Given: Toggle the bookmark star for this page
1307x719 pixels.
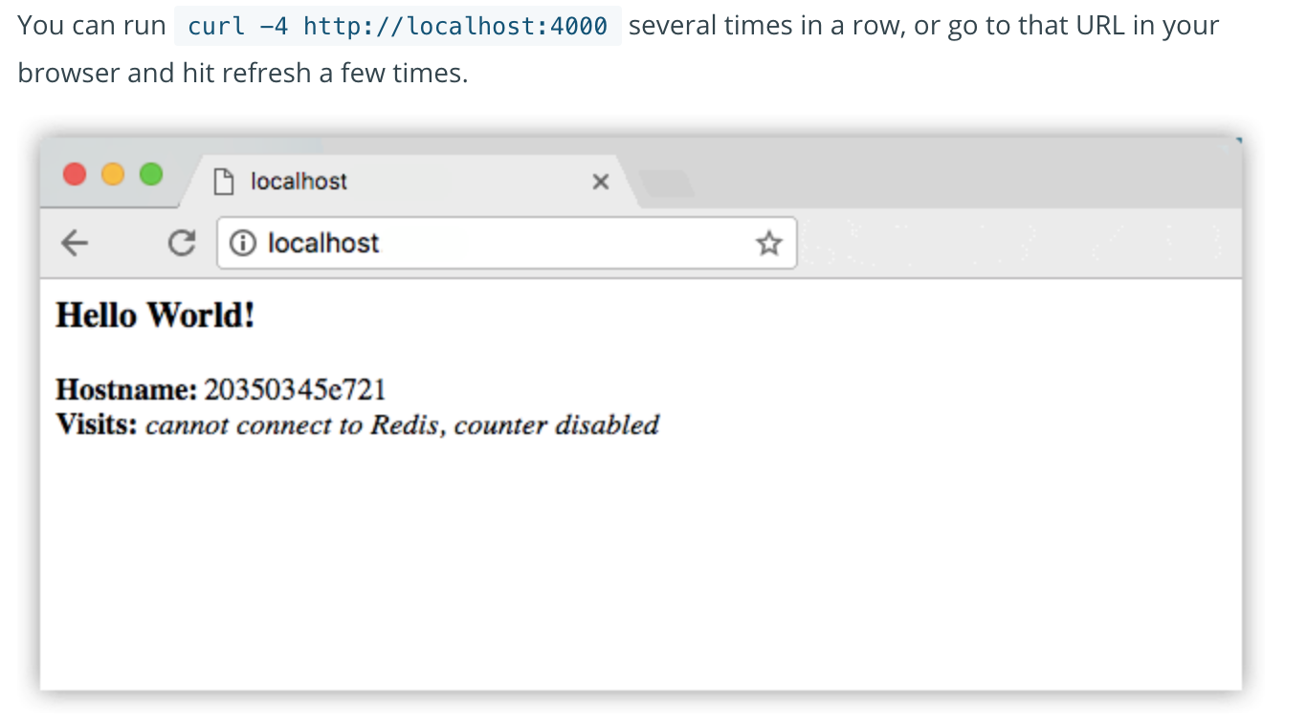Looking at the screenshot, I should click(x=769, y=243).
